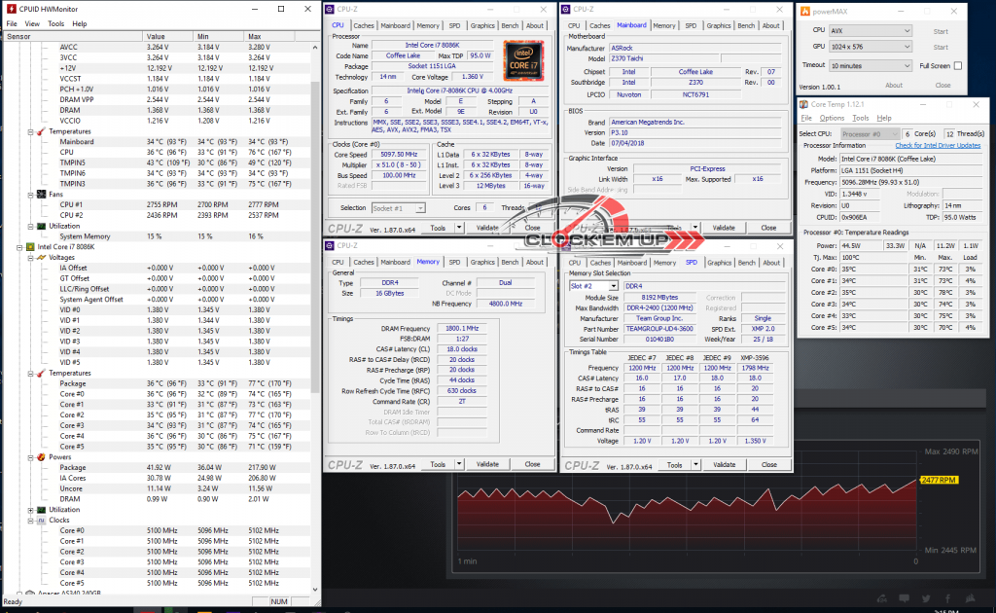Click the Clocks node icon in HWMonitor
This screenshot has height=613, width=996.
point(41,521)
